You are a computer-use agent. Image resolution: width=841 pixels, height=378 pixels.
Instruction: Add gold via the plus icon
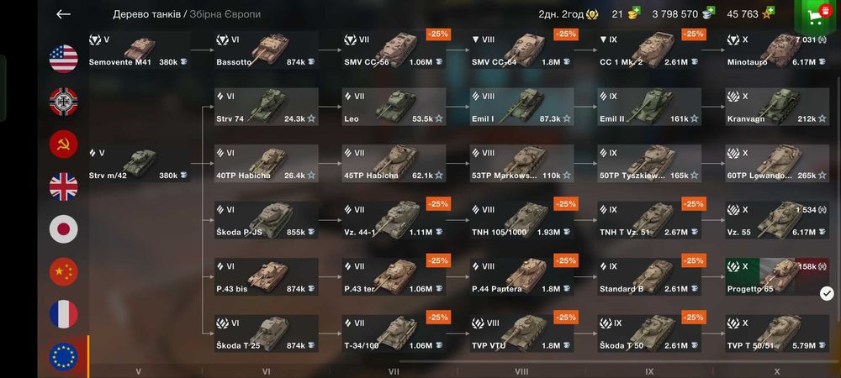(x=636, y=12)
